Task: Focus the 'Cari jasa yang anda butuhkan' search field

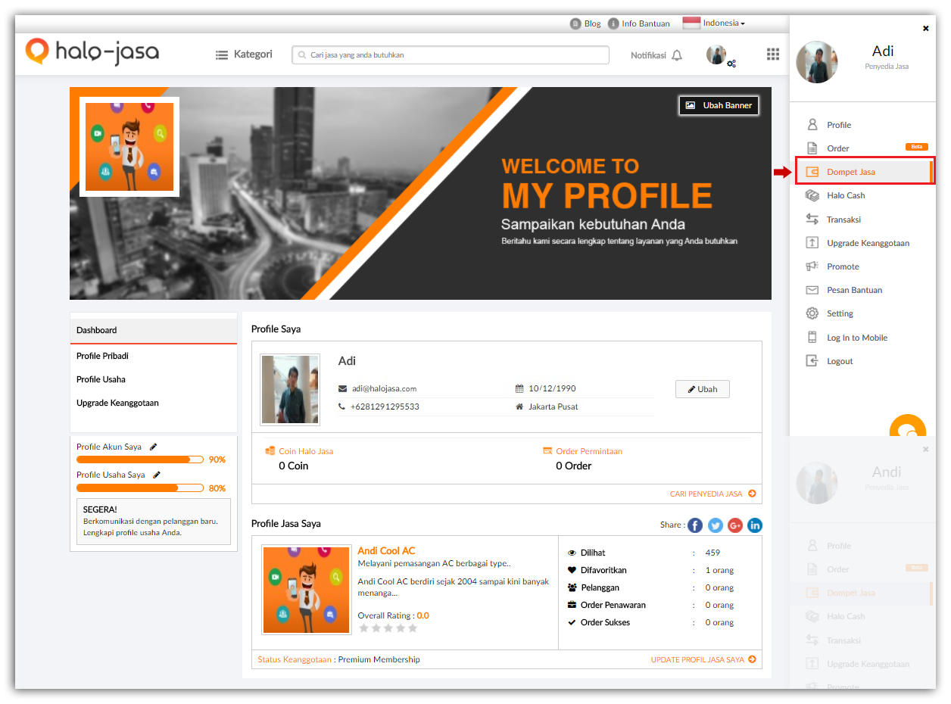Action: point(451,55)
